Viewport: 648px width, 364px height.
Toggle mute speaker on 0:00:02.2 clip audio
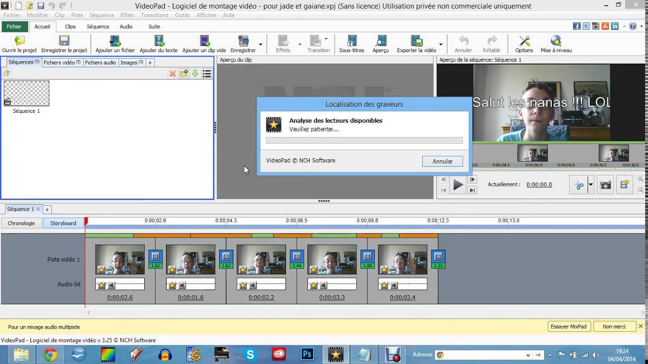coord(253,285)
